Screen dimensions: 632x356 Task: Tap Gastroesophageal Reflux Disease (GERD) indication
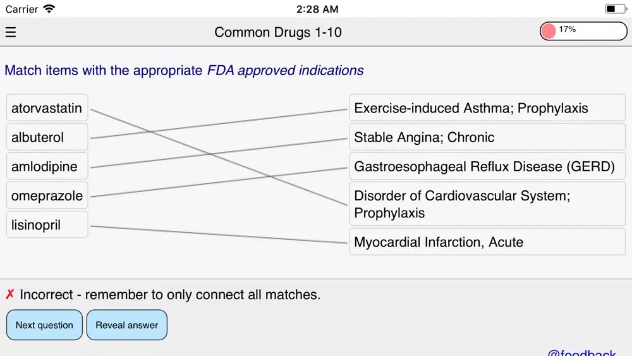(487, 167)
